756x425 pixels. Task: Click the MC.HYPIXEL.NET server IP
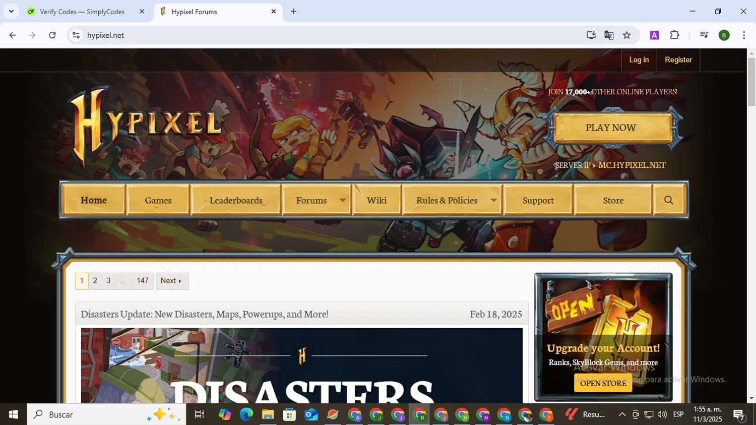pyautogui.click(x=632, y=165)
